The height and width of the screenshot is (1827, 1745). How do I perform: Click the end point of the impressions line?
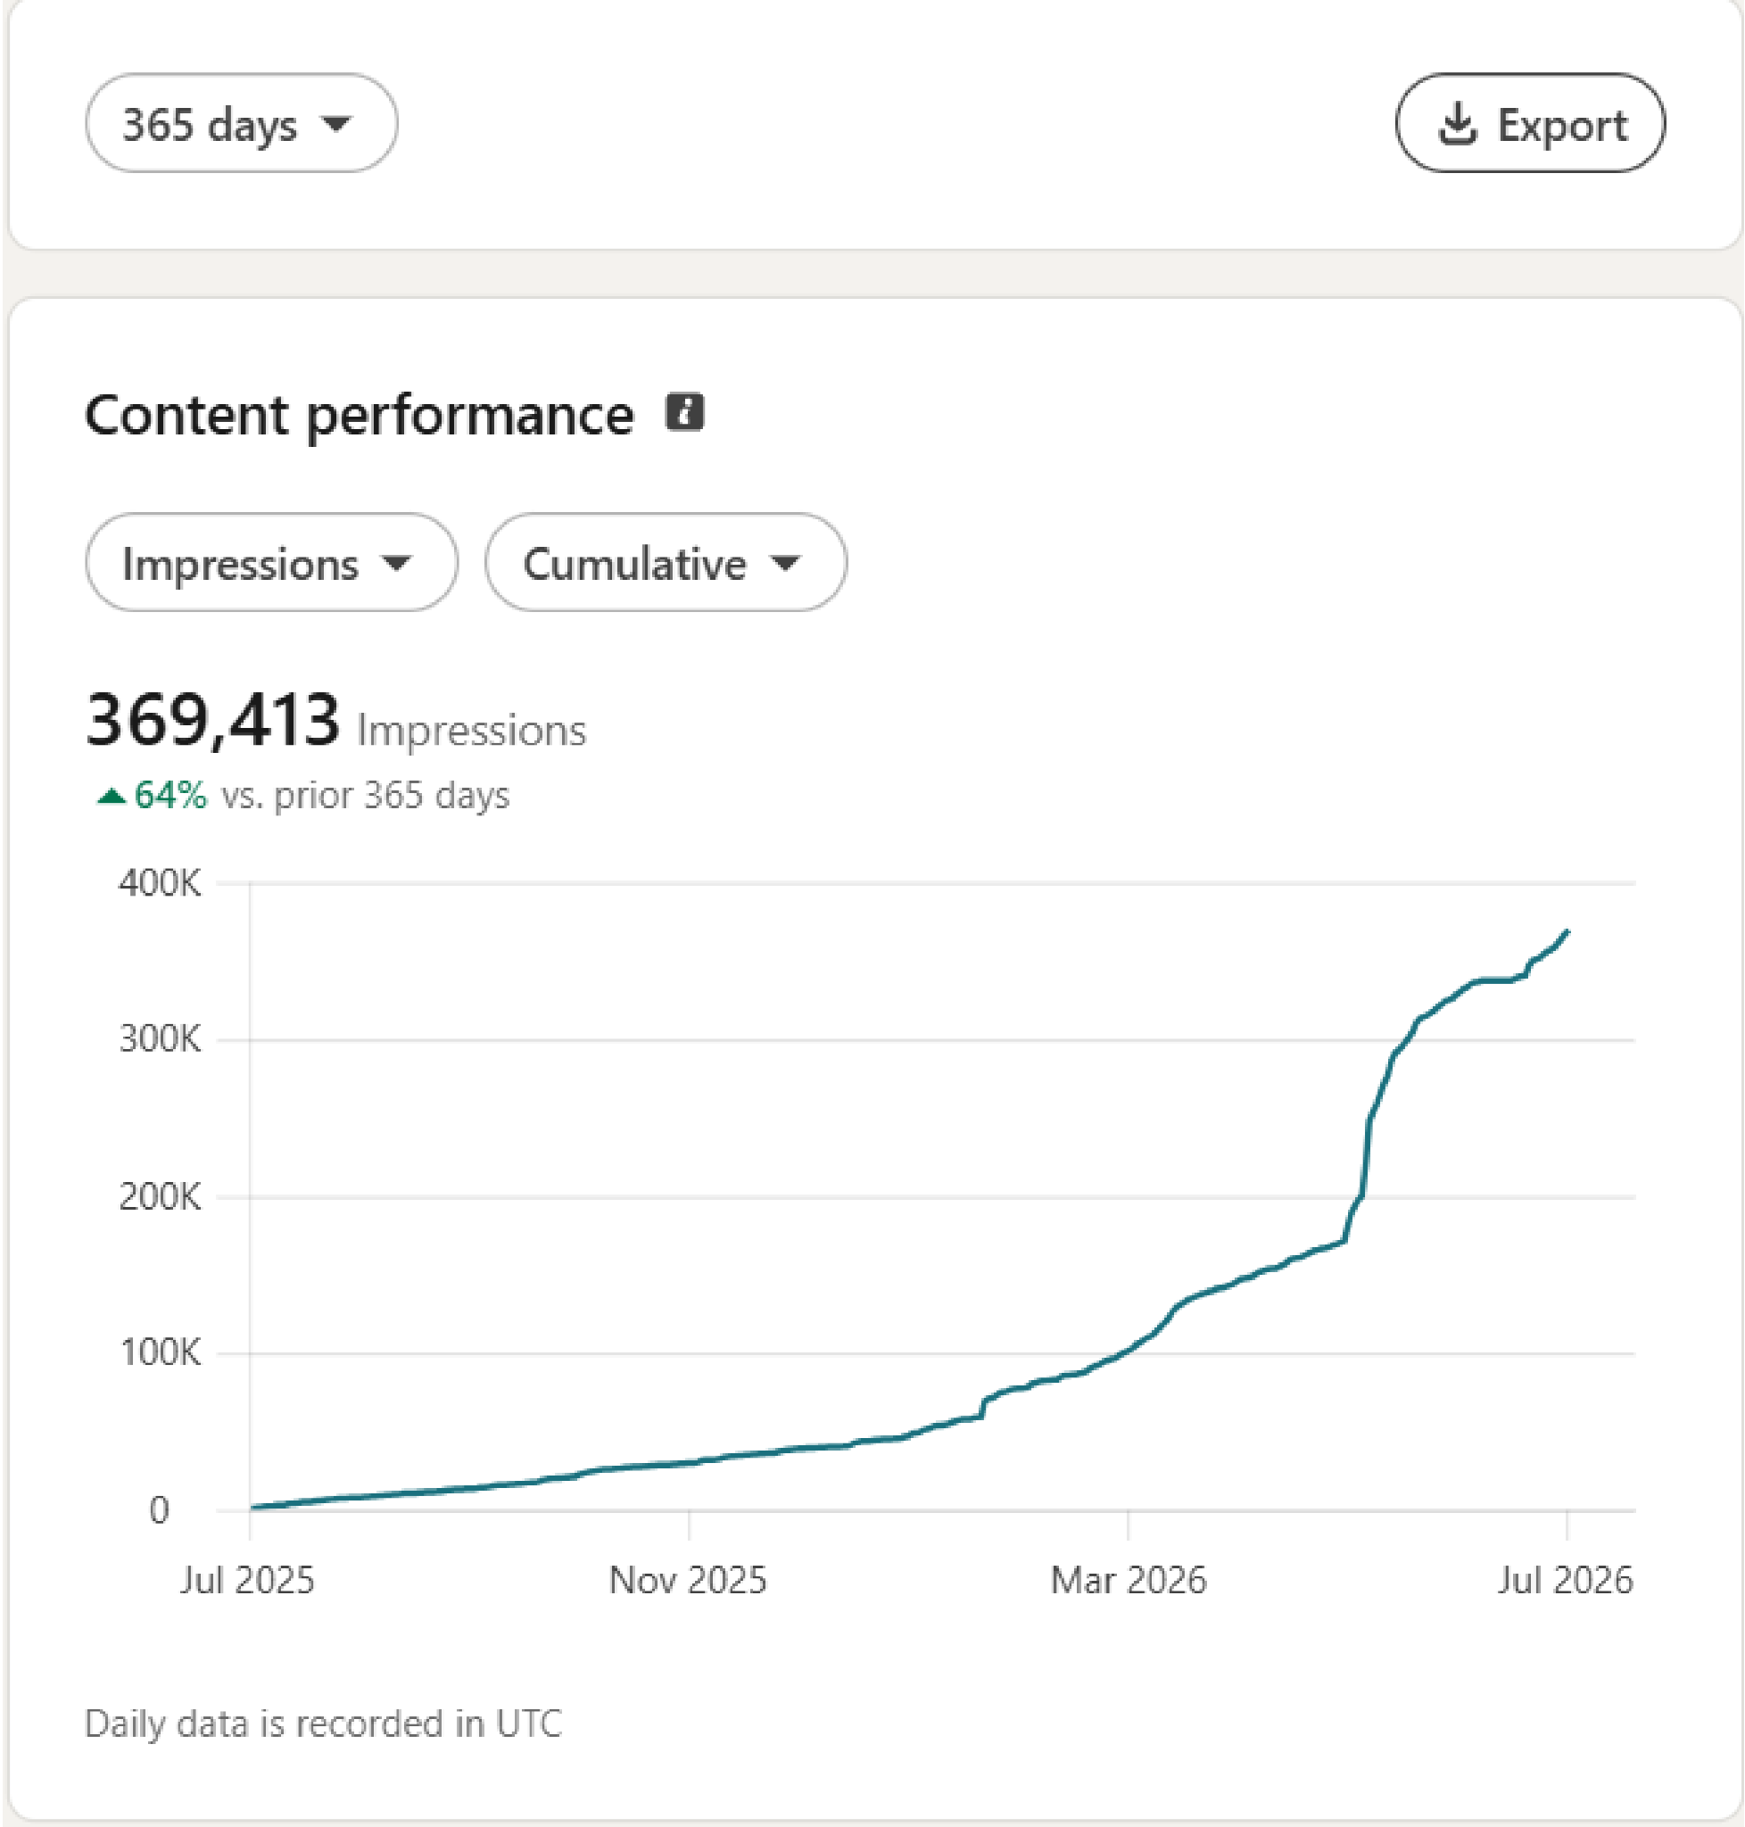tap(1568, 931)
